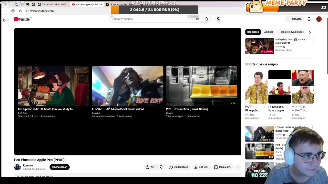Click 'Lofi Girl' channel name in sidebar
This screenshot has height=184, width=328.
pos(279,47)
